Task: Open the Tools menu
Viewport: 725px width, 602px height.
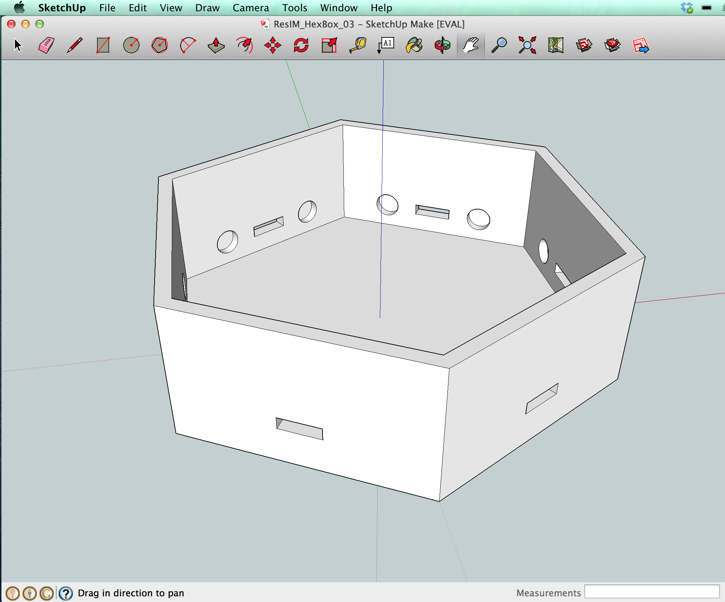Action: [294, 8]
